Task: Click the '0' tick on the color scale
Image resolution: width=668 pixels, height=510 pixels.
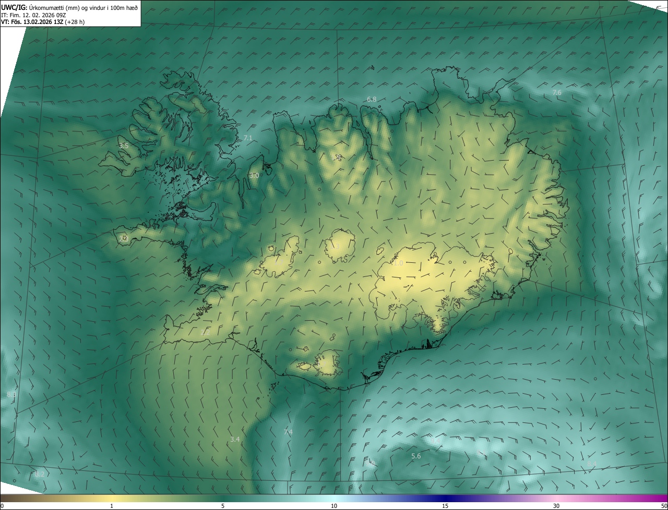Action: 2,506
